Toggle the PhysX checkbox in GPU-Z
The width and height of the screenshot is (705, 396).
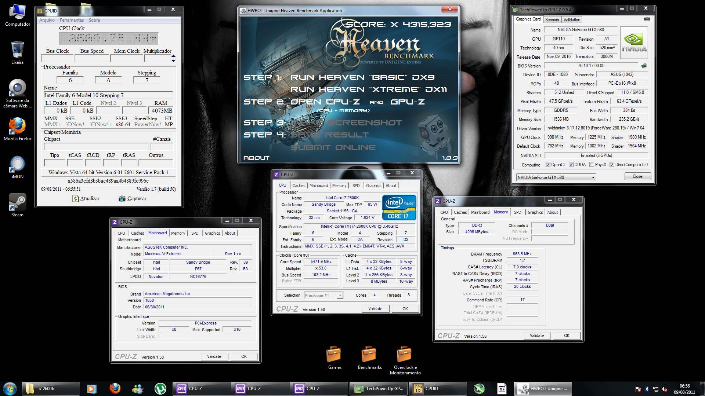click(592, 165)
